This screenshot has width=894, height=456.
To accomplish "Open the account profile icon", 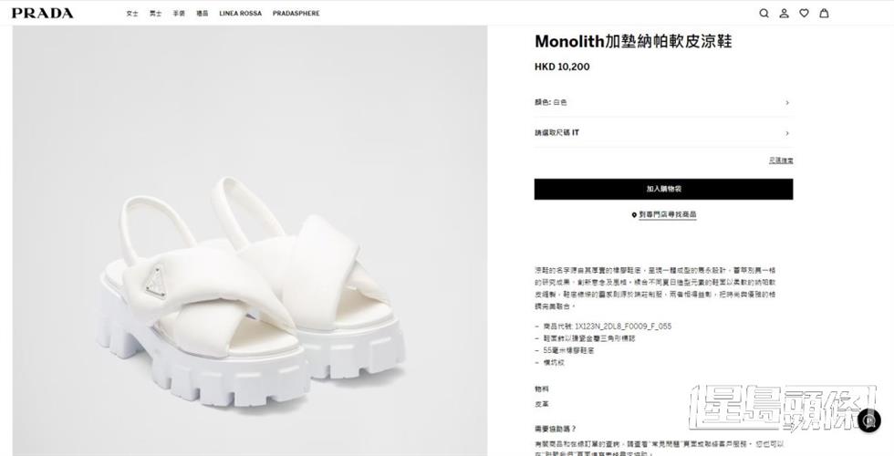I will [x=784, y=13].
